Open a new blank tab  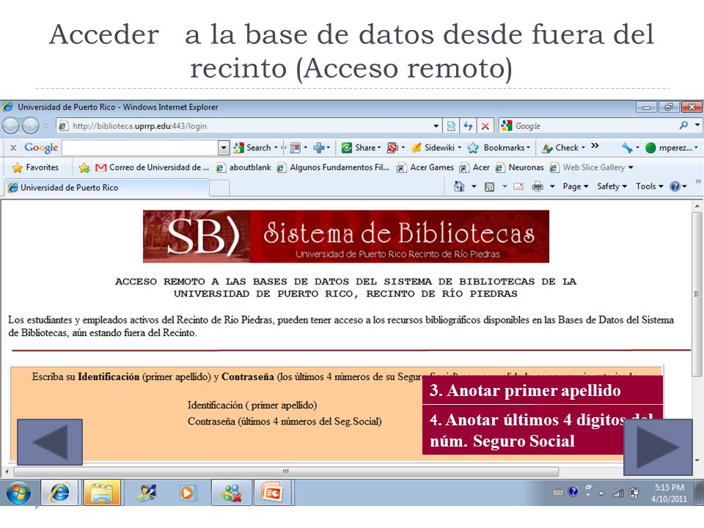click(219, 188)
